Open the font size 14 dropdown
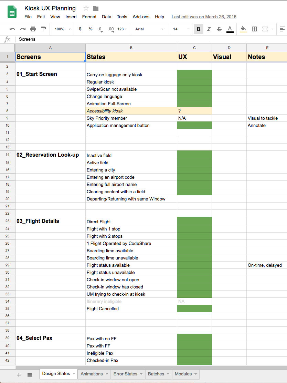Image resolution: width=287 pixels, height=383 pixels. (181, 29)
